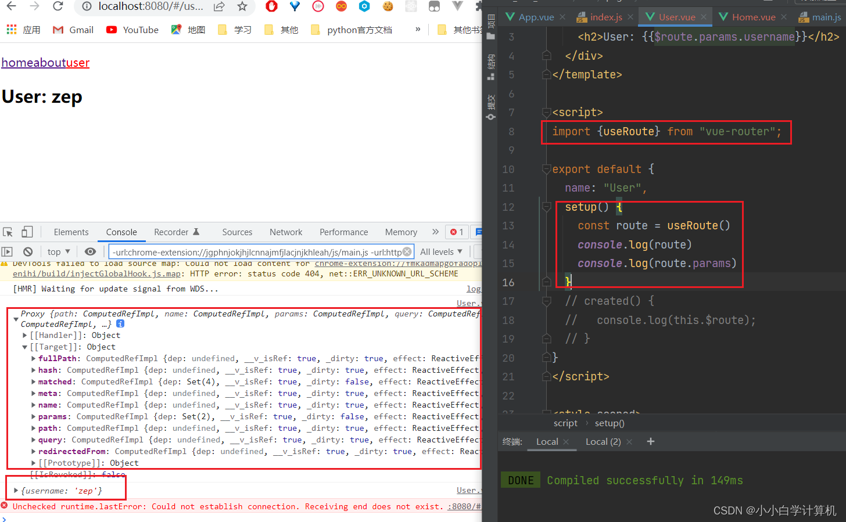Viewport: 846px width, 522px height.
Task: Open the YouTube bookmark
Action: 132,30
